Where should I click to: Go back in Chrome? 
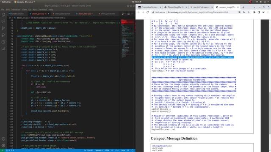click(x=138, y=12)
